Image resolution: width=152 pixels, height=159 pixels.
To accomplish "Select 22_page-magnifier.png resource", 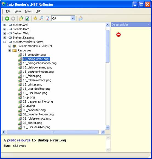I will (x=38, y=102).
